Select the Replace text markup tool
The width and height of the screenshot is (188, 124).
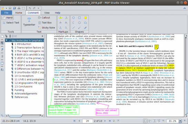66,23
